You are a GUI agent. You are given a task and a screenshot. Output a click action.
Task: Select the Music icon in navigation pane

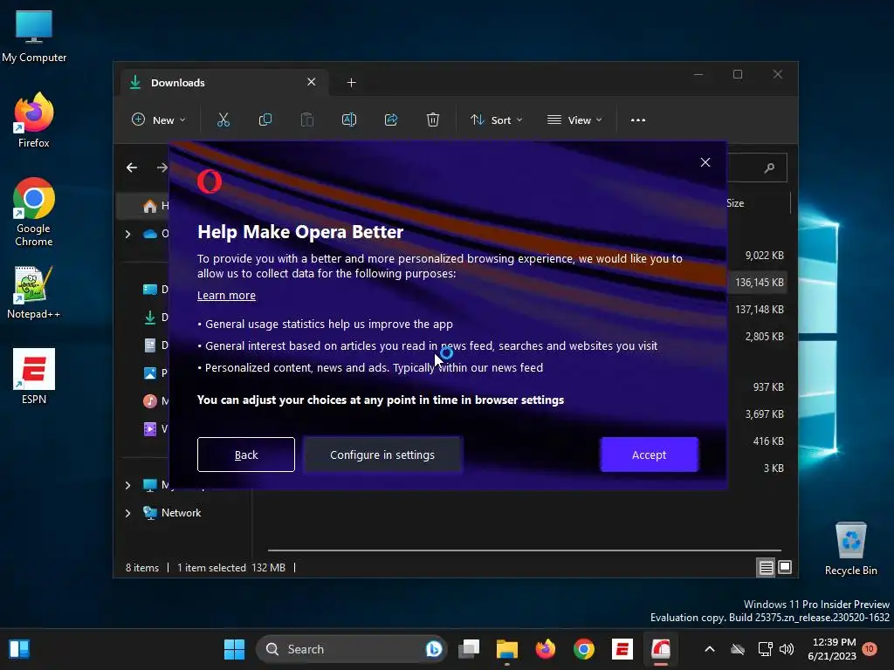pos(150,401)
